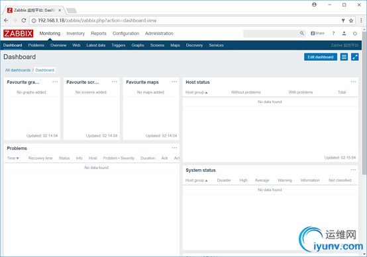Image resolution: width=367 pixels, height=257 pixels.
Task: Go to Services submenu
Action: (216, 46)
